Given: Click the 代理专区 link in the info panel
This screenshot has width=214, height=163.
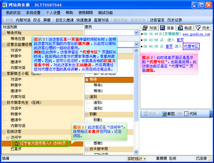Looking at the screenshot, I should 191,46.
